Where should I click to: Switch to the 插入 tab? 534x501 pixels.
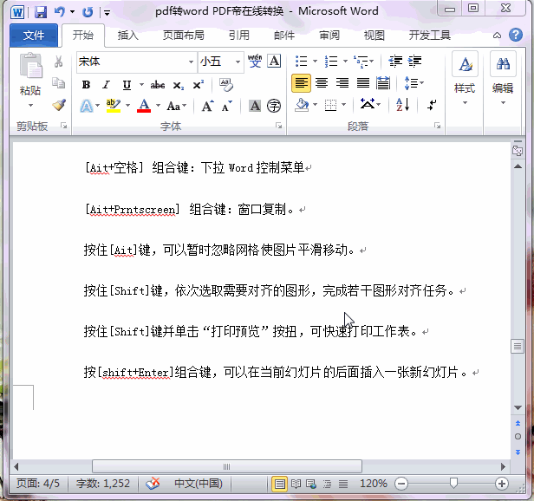point(128,35)
